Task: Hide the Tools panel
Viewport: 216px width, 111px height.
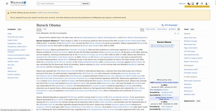Action: pyautogui.click(x=192, y=29)
